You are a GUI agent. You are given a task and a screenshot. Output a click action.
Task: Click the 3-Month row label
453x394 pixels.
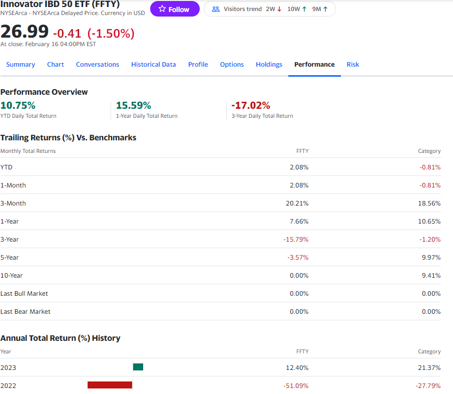[14, 204]
